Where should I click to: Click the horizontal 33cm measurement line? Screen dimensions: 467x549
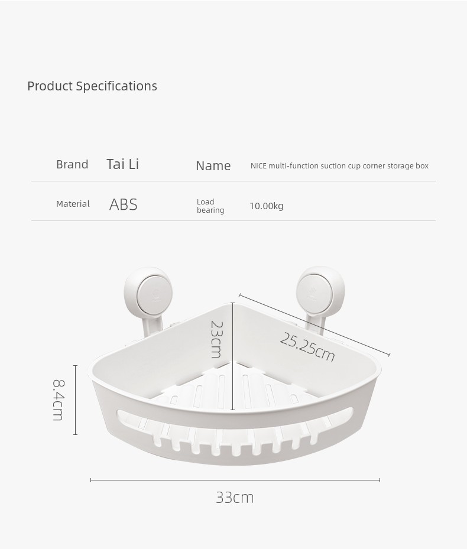235,480
